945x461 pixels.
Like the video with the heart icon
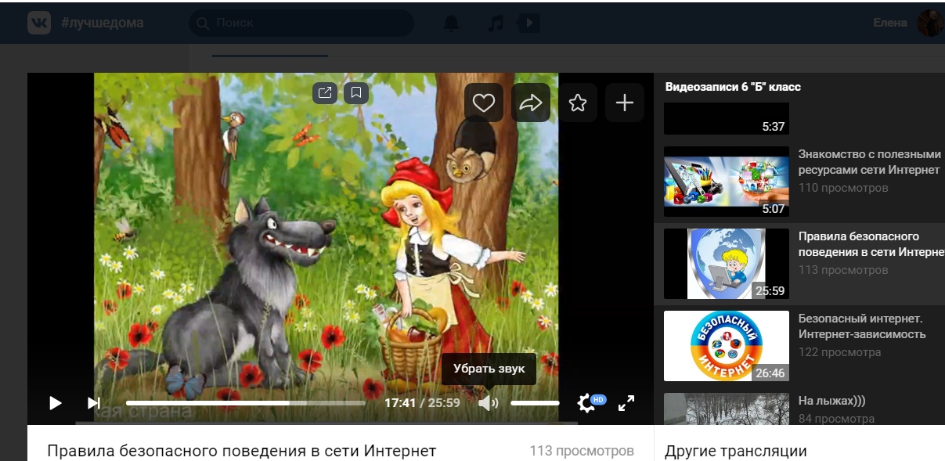pos(484,103)
